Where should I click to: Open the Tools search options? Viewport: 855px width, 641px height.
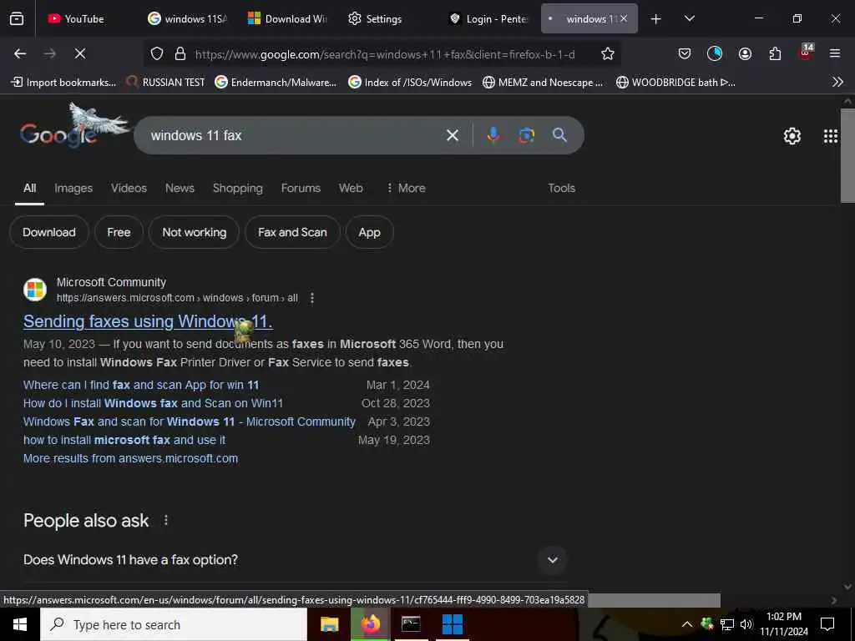pyautogui.click(x=562, y=188)
